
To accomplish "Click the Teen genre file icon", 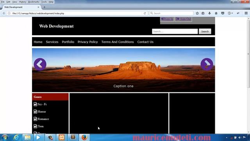I will pyautogui.click(x=36, y=126).
